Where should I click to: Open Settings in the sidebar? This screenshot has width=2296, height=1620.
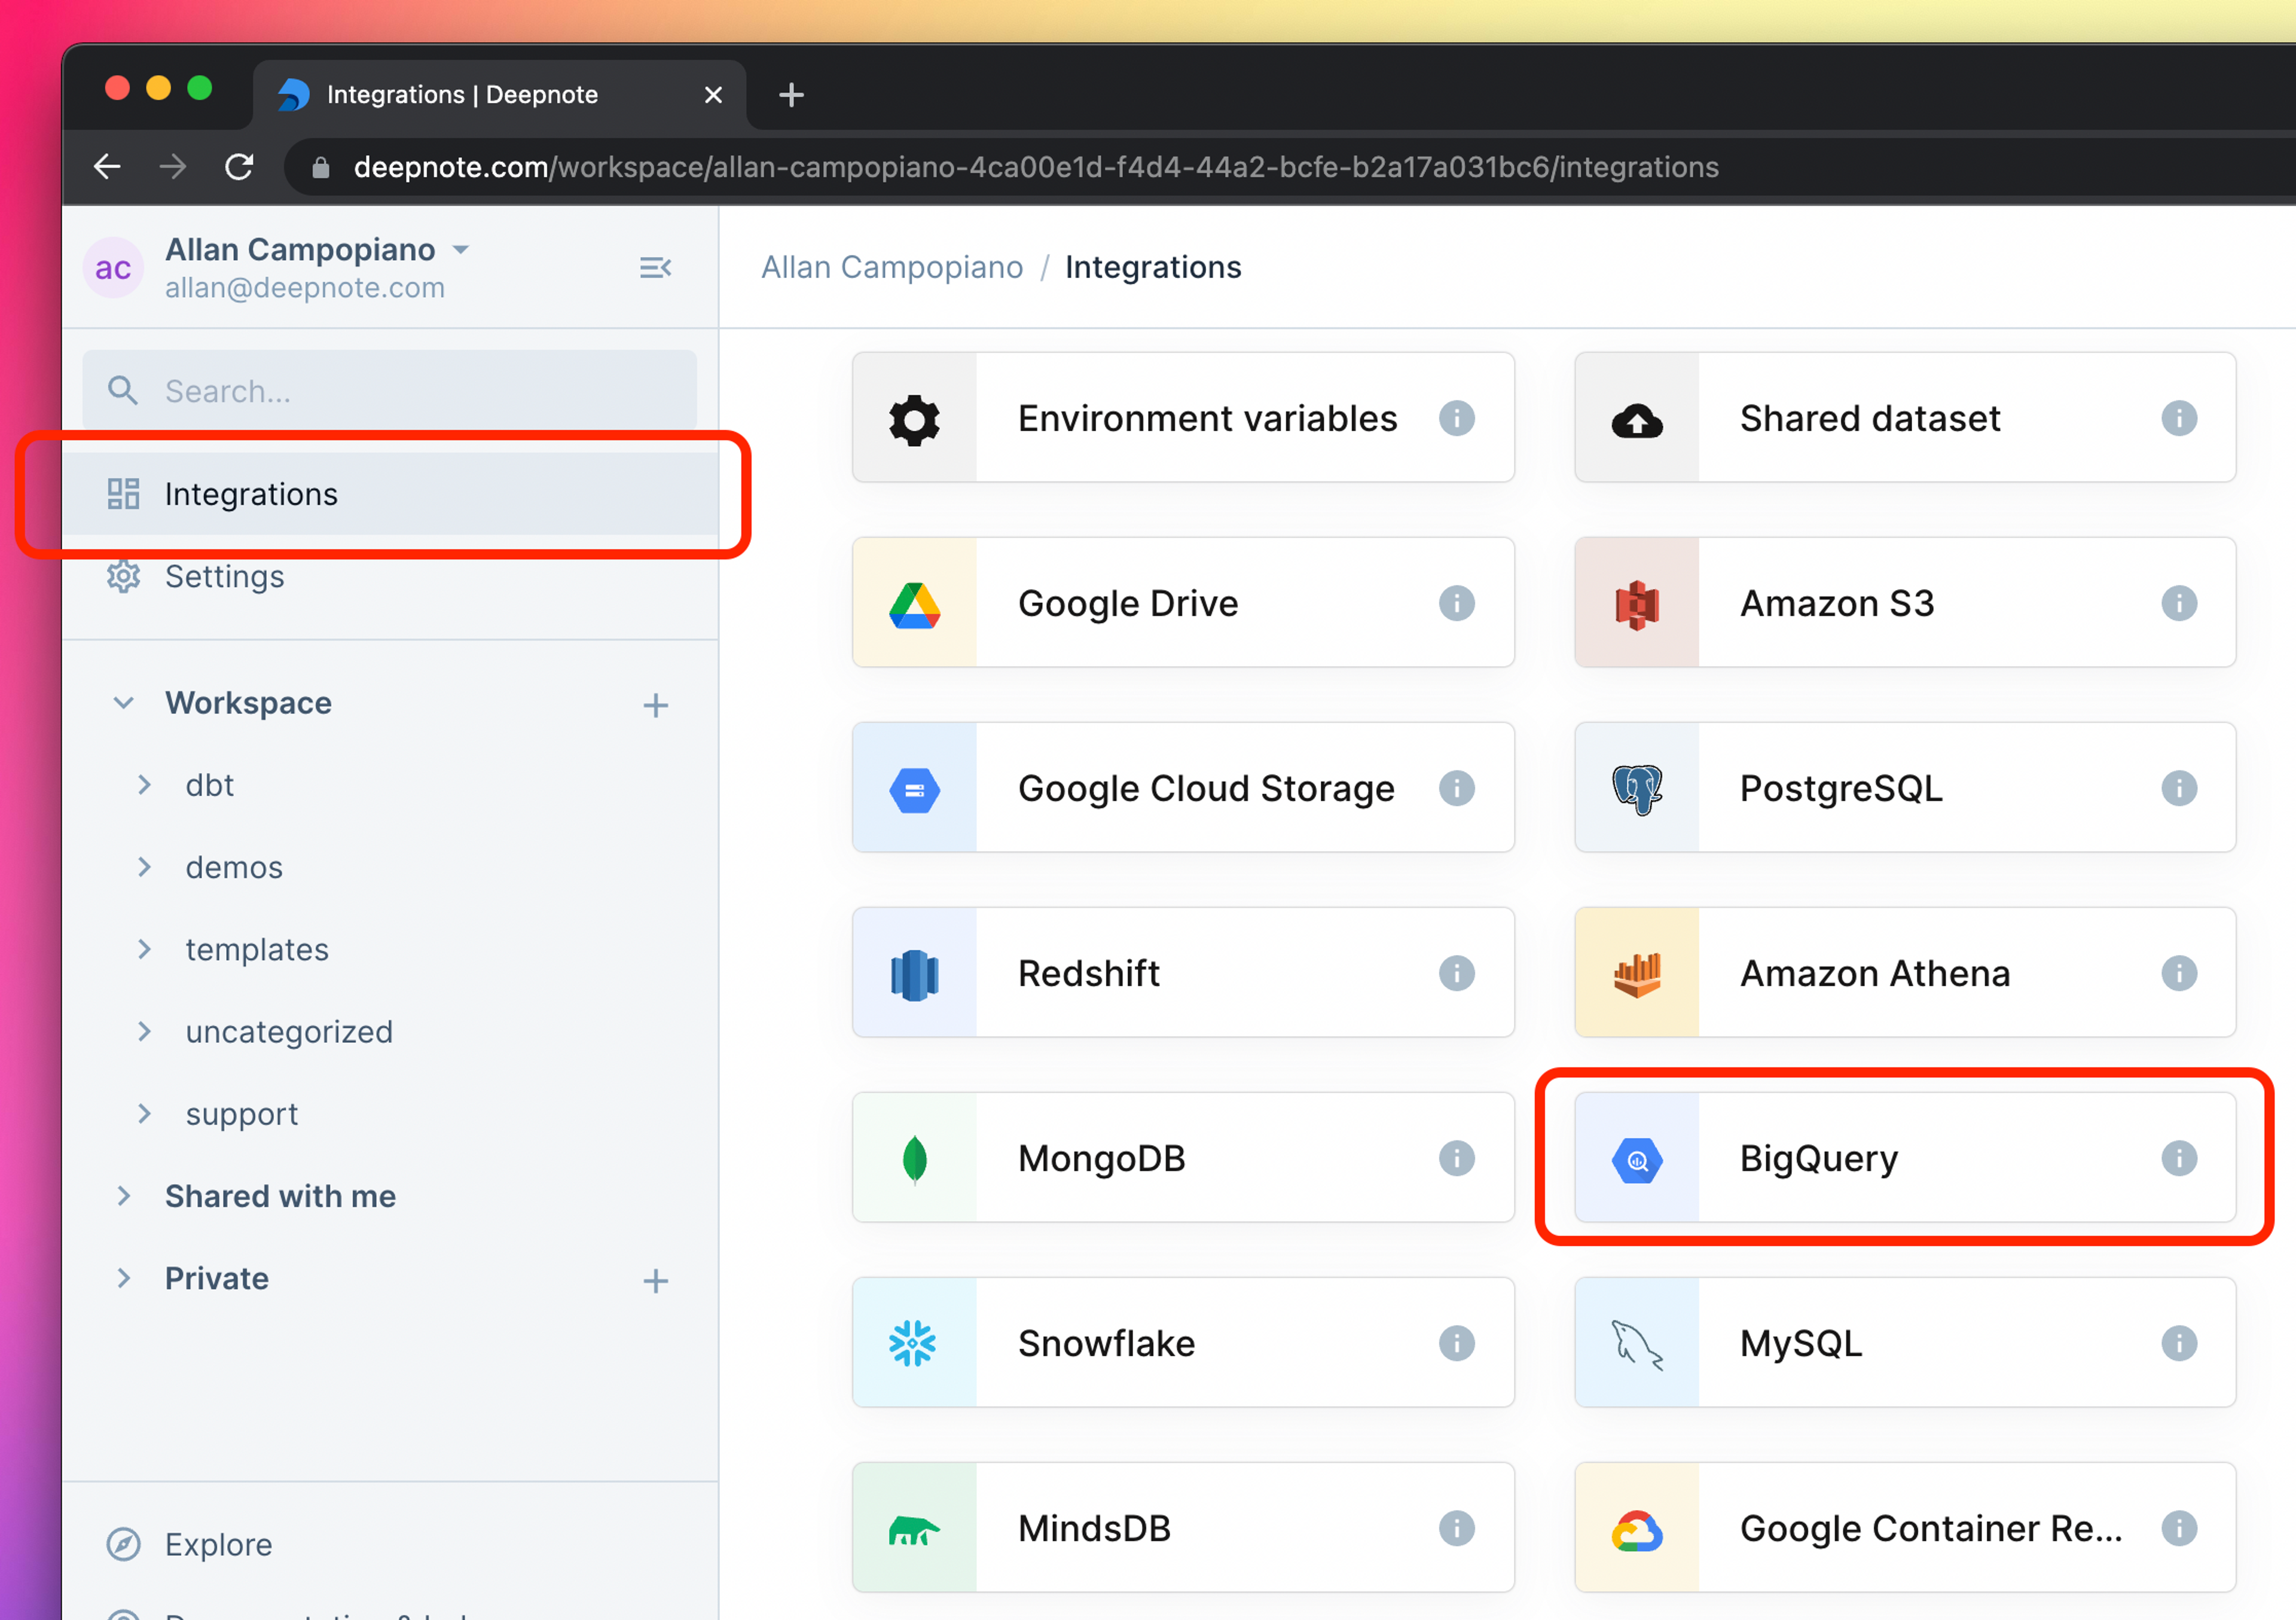pyautogui.click(x=390, y=577)
